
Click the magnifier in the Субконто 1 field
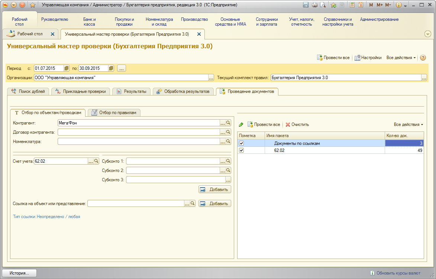(x=228, y=161)
